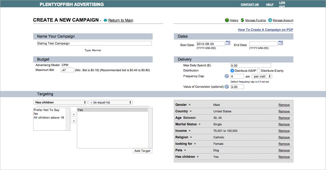This screenshot has height=170, width=326.
Task: Click the Start Date input field
Action: click(x=211, y=44)
